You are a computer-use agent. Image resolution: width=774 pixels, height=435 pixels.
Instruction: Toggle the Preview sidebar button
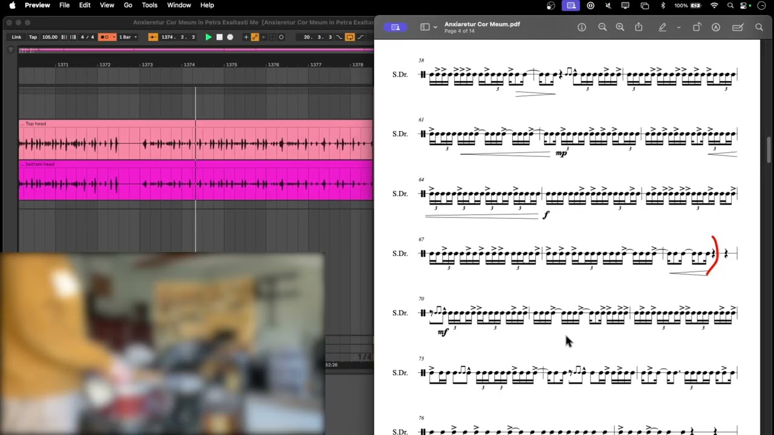(x=425, y=27)
